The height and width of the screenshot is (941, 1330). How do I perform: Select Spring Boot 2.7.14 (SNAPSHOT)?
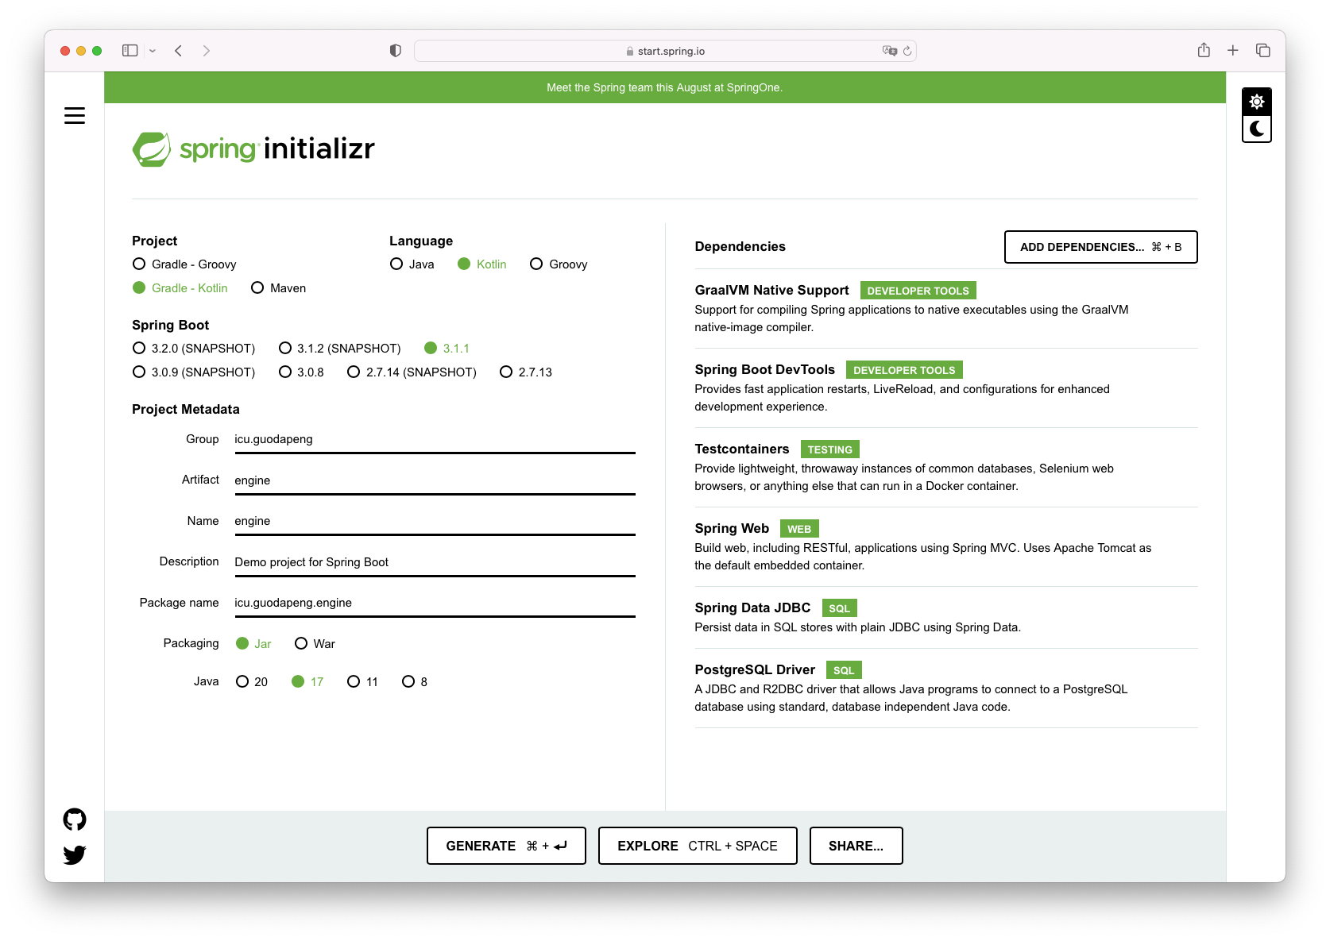coord(412,372)
